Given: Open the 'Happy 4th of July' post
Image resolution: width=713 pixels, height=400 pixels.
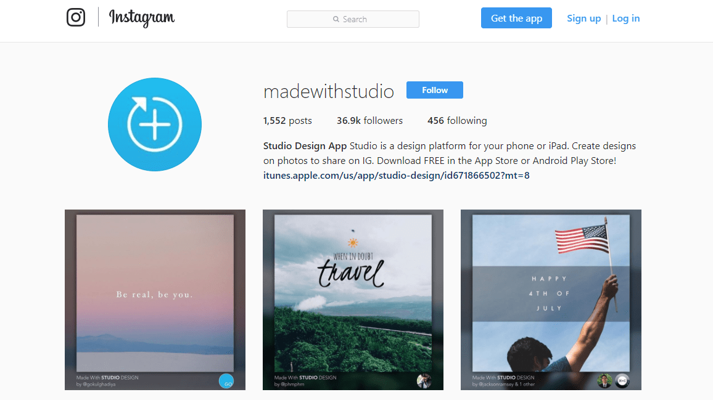Looking at the screenshot, I should click(551, 300).
